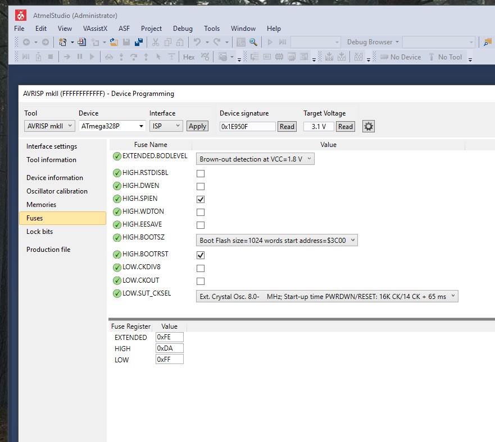This screenshot has height=442, width=495.
Task: Click the Step Out arrow icon
Action: point(146,57)
